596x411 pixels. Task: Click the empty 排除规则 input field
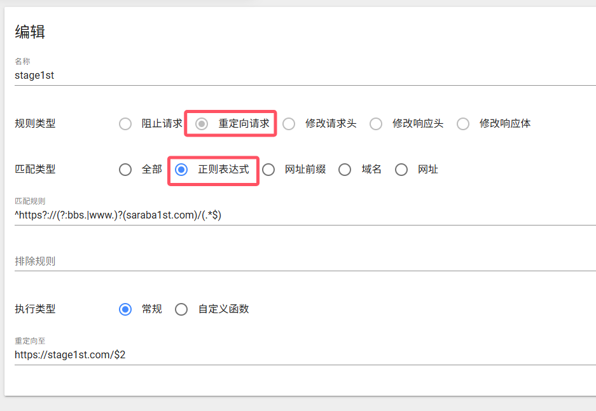tap(305, 261)
